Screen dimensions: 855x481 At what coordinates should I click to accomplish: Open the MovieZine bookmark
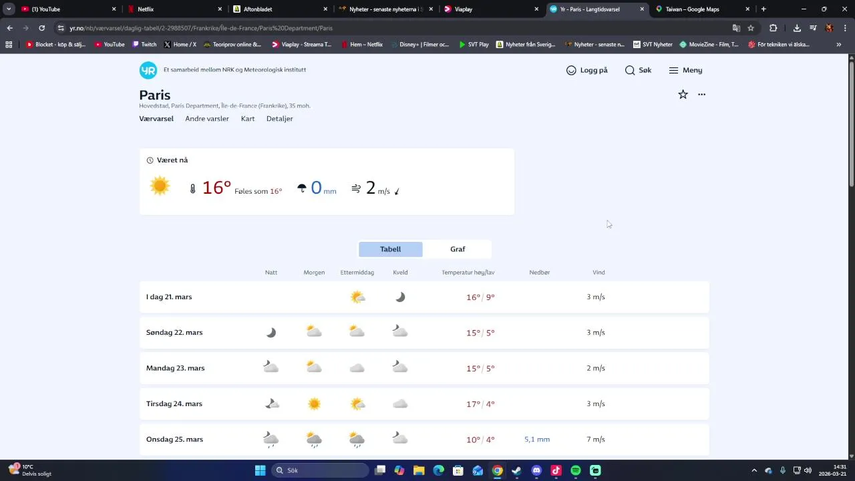click(x=709, y=45)
